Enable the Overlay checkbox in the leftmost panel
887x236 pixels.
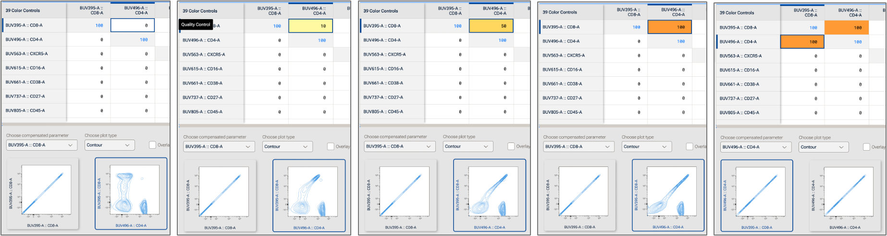(152, 145)
